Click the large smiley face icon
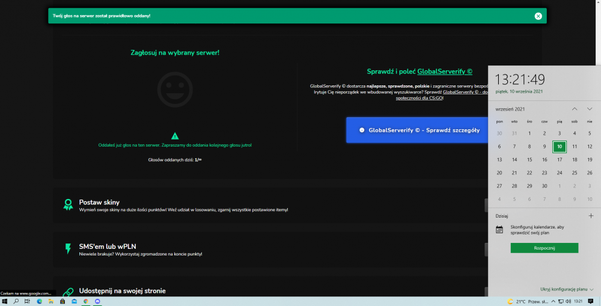Screen dimensions: 601x306 [x=175, y=90]
